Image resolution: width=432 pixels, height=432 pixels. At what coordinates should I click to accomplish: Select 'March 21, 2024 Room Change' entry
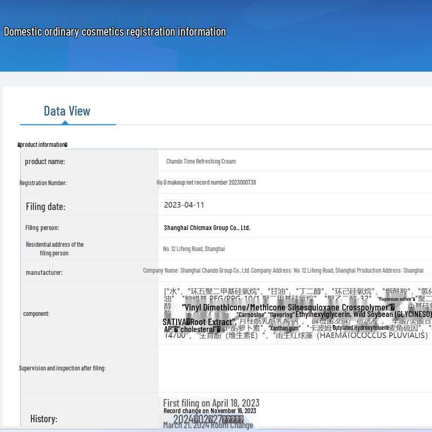pyautogui.click(x=208, y=425)
